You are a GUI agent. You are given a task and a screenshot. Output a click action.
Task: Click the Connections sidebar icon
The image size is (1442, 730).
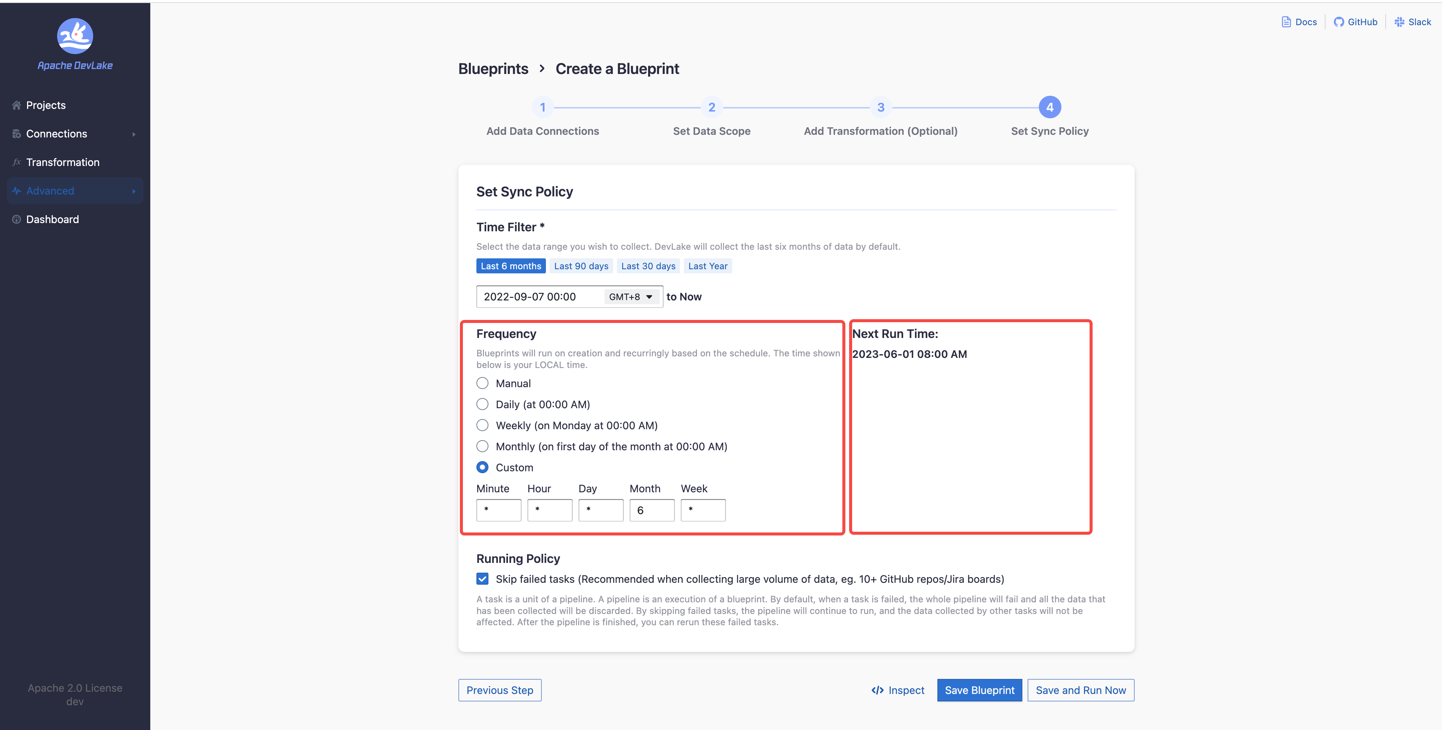16,134
